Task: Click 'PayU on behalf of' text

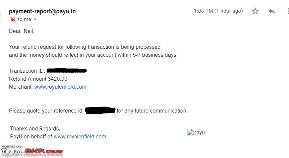Action: click(31, 136)
